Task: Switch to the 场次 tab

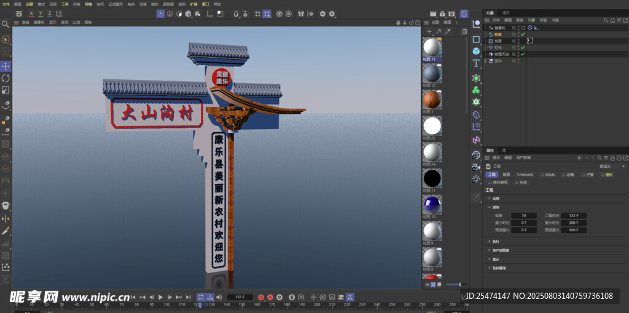Action: point(506,12)
